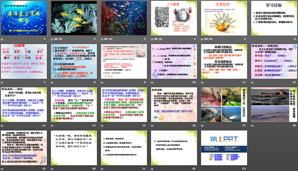Viewport: 298px width, 171px height.
Task: Select slide 5 资源短缺 thumbnail
Action: point(224,18)
